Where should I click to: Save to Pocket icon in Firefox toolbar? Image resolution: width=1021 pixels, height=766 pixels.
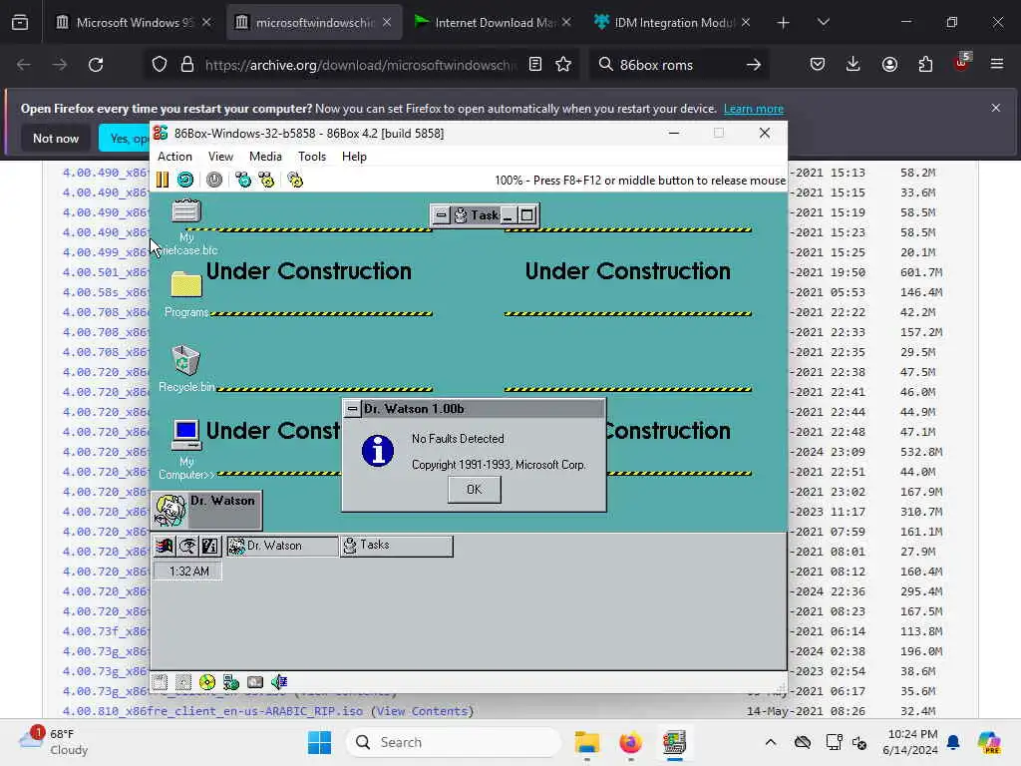(818, 64)
